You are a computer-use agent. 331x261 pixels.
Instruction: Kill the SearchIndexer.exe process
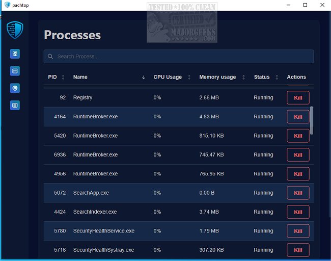click(x=298, y=212)
